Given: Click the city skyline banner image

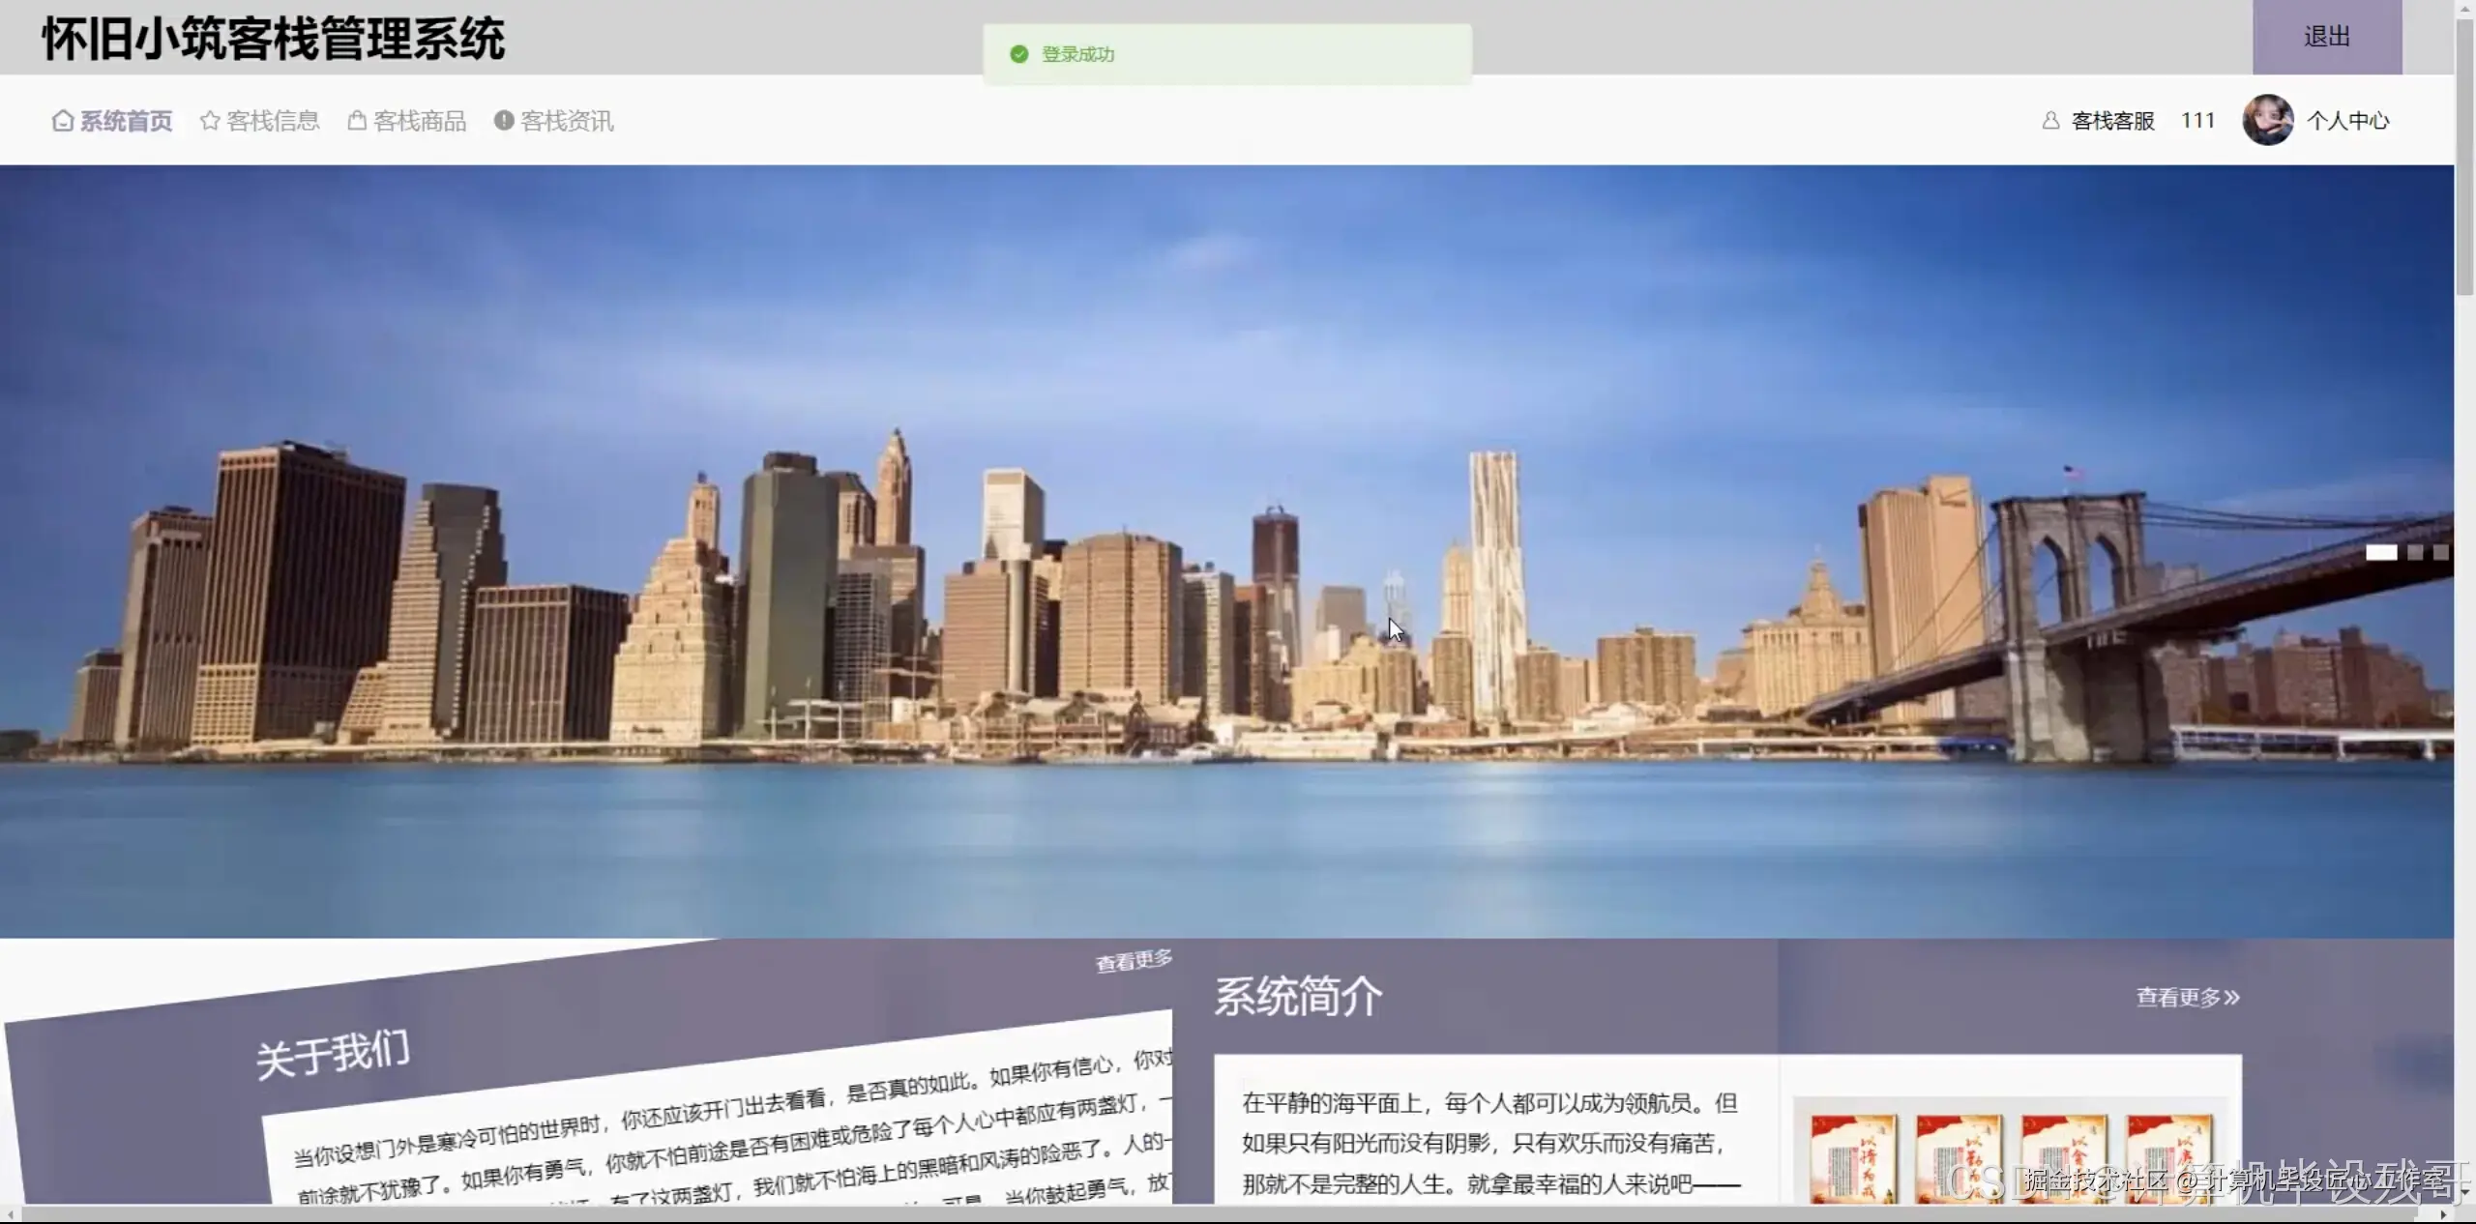Looking at the screenshot, I should pyautogui.click(x=1226, y=551).
